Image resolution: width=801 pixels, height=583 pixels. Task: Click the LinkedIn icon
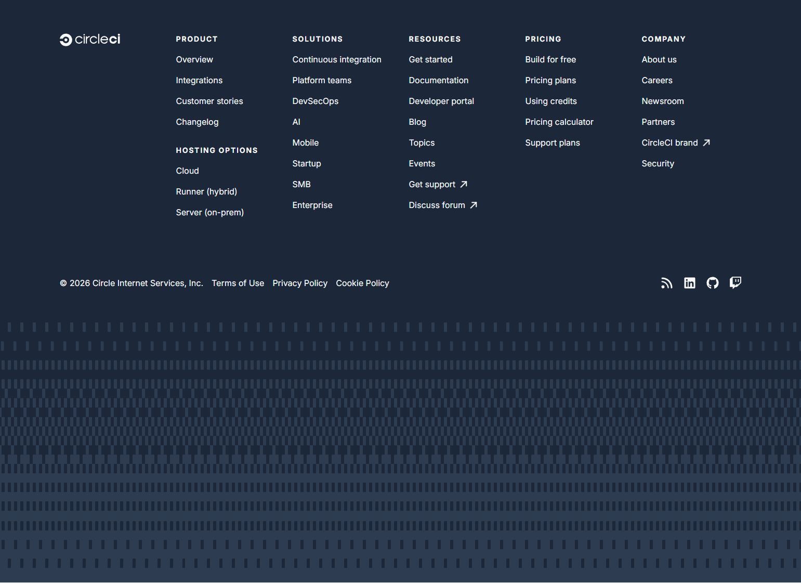690,283
